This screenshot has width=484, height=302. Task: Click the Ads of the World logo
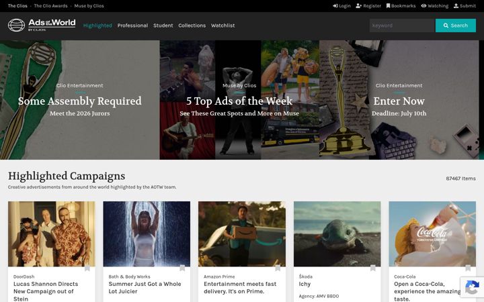point(42,25)
